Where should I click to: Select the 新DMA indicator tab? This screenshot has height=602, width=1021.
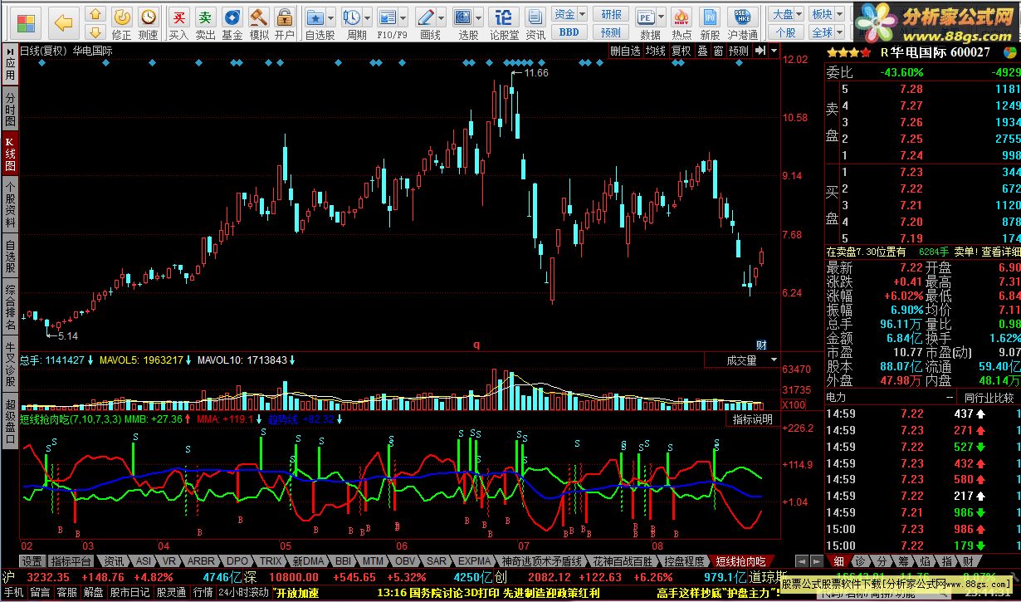point(308,561)
